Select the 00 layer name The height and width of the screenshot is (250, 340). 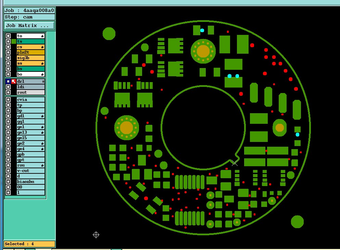point(30,187)
